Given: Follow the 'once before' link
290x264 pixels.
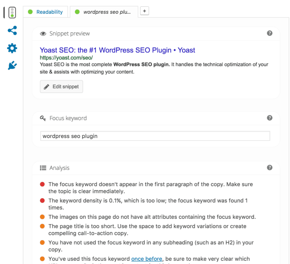Looking at the screenshot, I should click(147, 259).
